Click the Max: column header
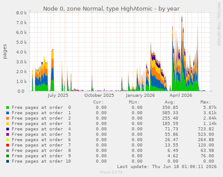The width and height of the screenshot is (223, 177). point(206,102)
